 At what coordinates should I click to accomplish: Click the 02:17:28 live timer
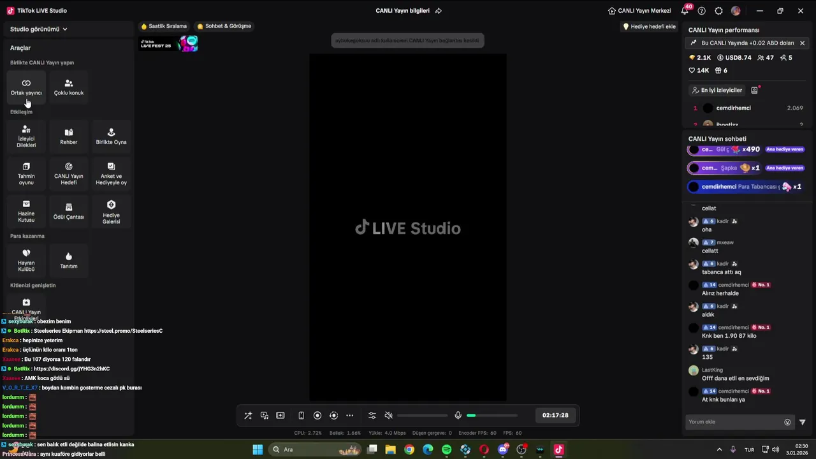(x=555, y=415)
